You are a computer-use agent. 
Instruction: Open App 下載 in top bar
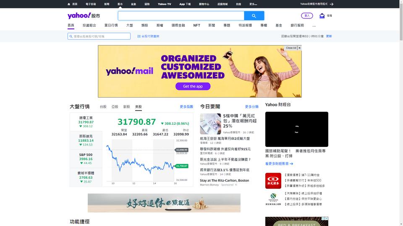tap(185, 4)
